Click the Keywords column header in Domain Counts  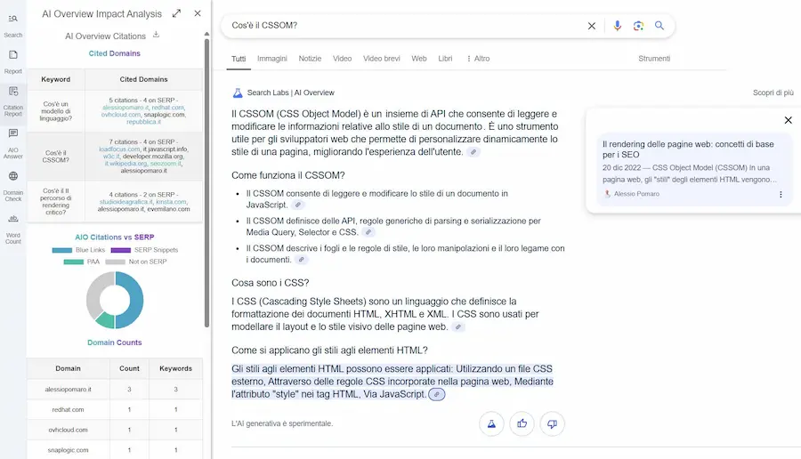point(175,368)
